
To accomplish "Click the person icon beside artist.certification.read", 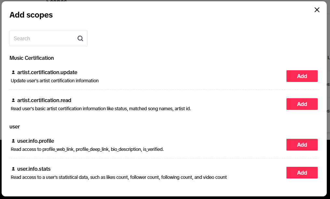I will click(x=13, y=100).
